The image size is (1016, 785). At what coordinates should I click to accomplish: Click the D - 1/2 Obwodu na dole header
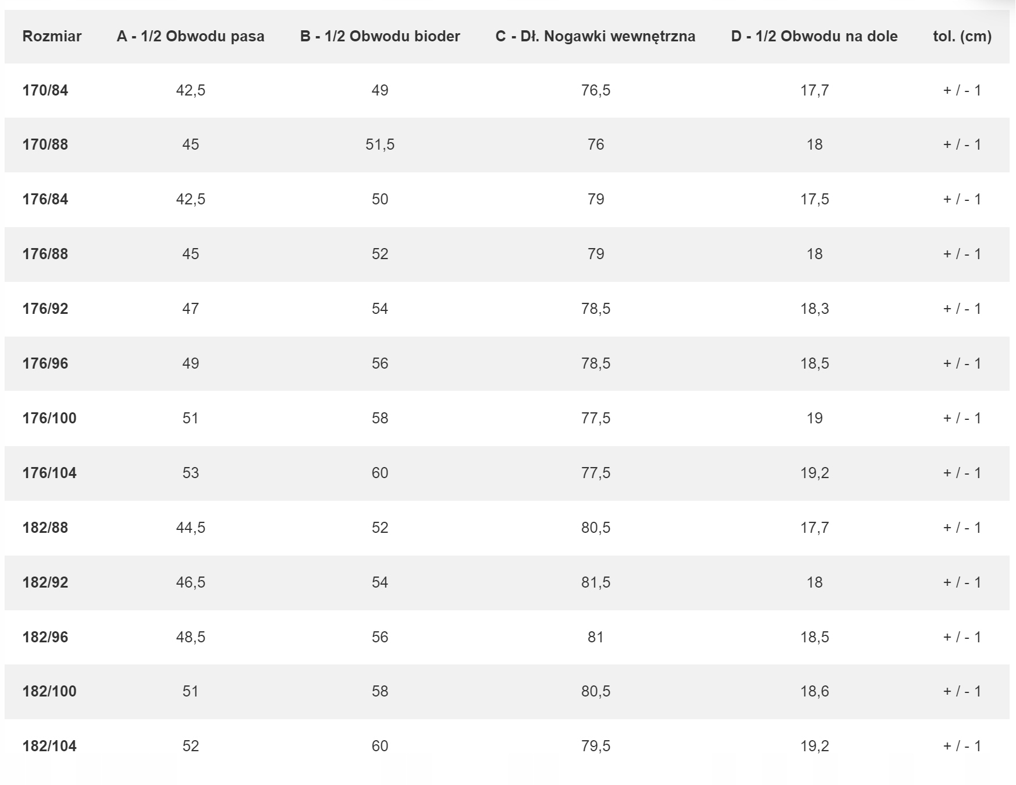[814, 36]
